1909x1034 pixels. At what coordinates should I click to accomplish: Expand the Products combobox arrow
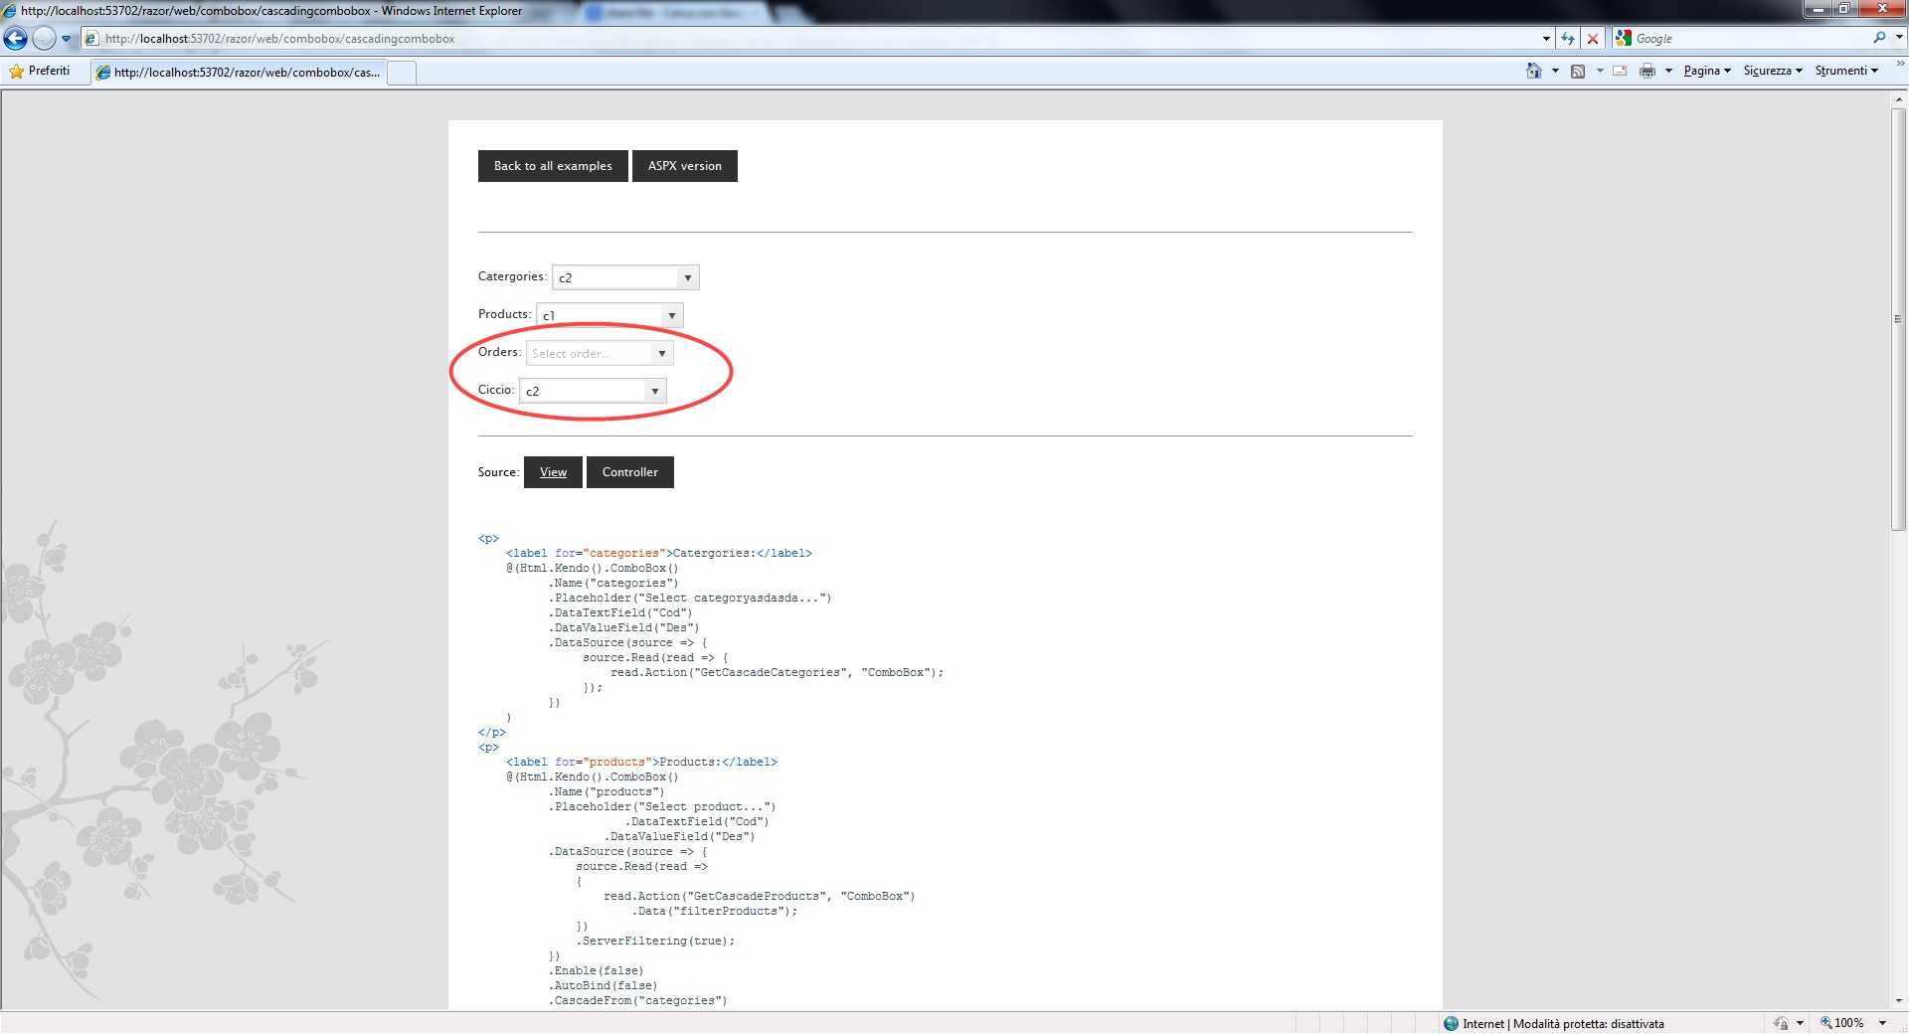[x=672, y=315]
